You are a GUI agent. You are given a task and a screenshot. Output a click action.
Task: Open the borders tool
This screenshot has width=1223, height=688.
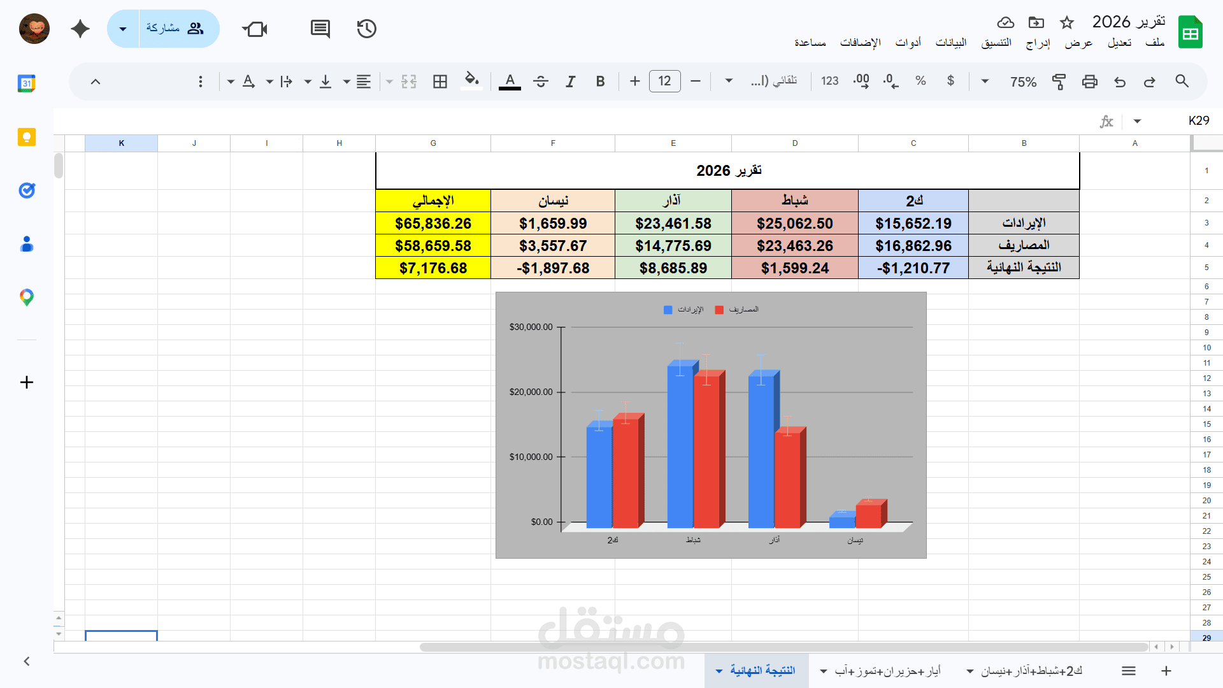440,82
